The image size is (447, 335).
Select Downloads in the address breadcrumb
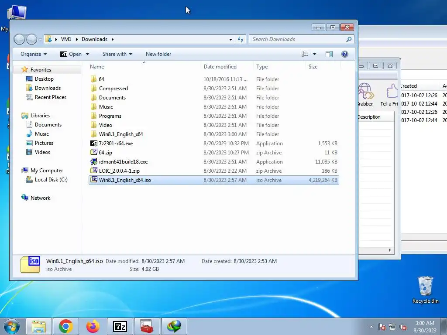94,39
